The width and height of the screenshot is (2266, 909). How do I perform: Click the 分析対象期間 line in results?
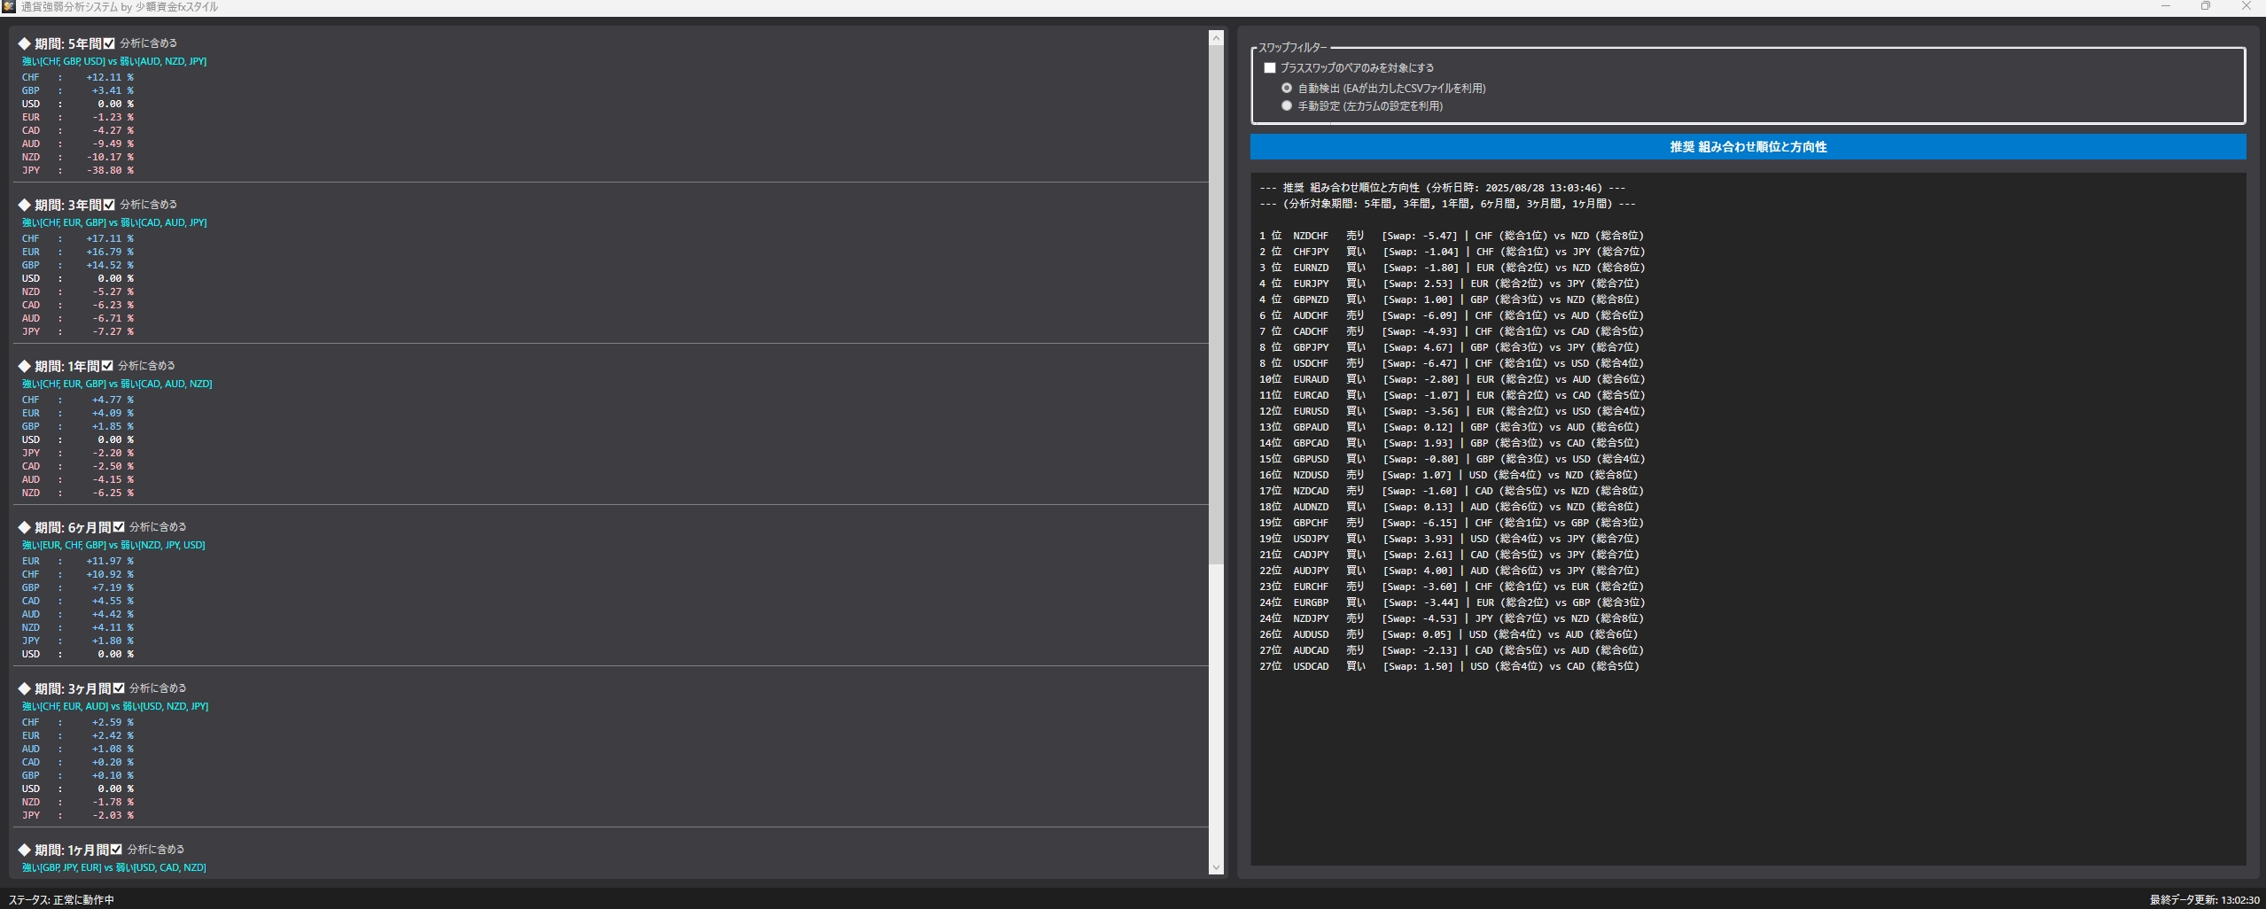(1448, 204)
